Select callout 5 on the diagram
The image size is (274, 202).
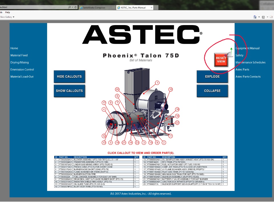point(110,142)
